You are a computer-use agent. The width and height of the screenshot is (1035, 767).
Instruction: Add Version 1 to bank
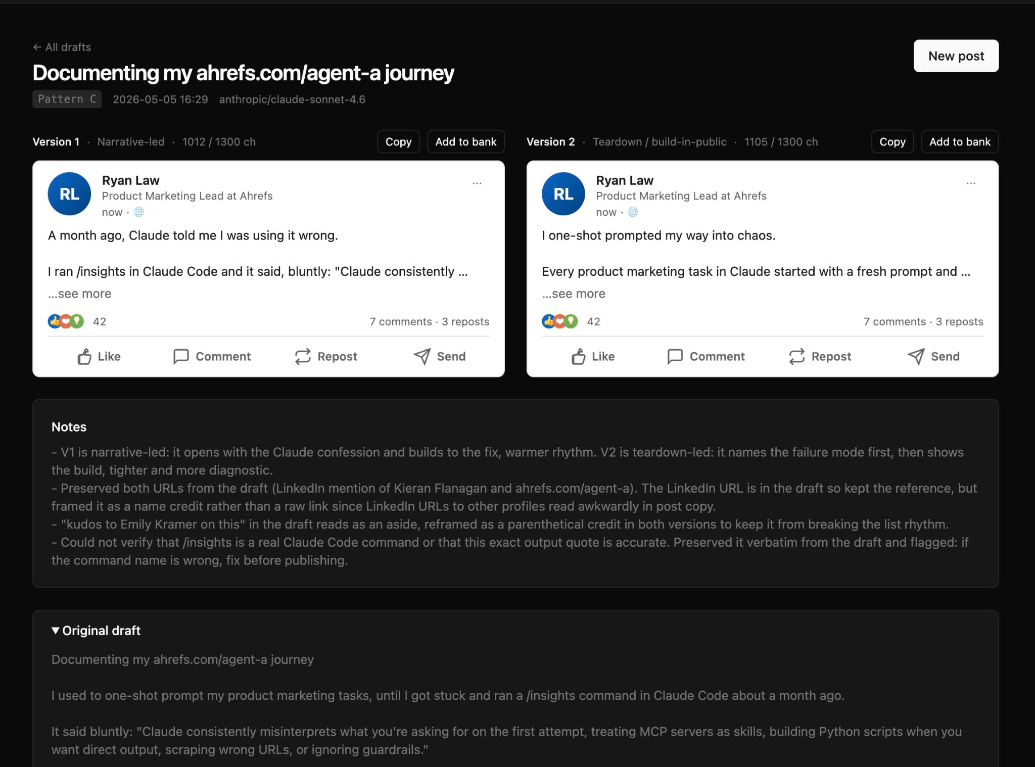(465, 141)
